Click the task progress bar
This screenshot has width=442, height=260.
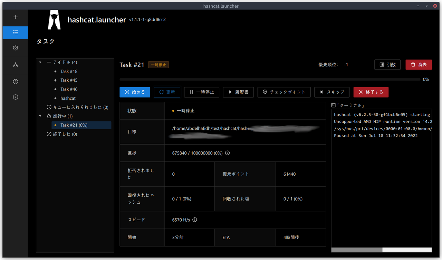pyautogui.click(x=270, y=80)
